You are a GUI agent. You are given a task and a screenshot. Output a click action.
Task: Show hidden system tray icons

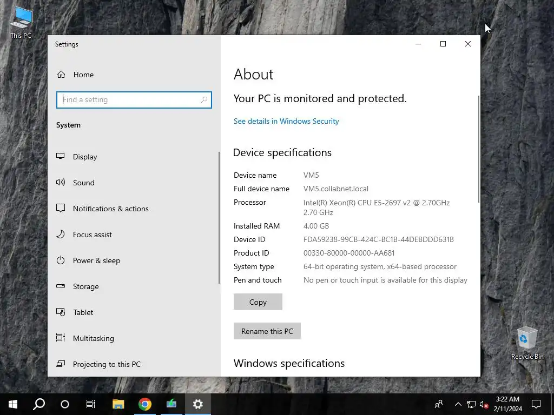point(458,404)
